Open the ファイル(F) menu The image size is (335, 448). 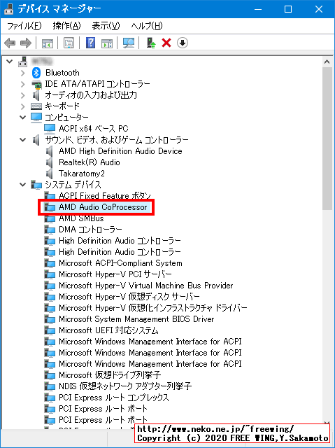point(24,26)
